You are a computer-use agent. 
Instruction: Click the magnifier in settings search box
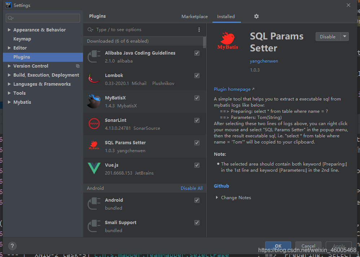10,18
